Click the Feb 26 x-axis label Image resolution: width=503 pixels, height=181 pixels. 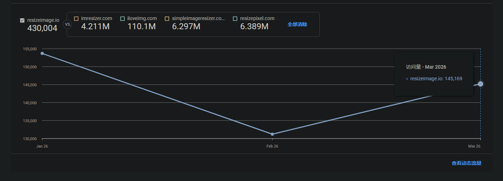[272, 146]
